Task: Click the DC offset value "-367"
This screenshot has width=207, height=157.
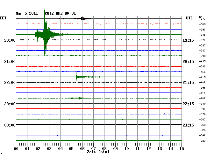Action: [x=202, y=119]
